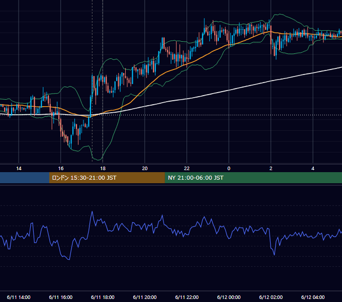The width and height of the screenshot is (342, 302).
Task: Select the NY 21:00-06:00 JST session bar
Action: [x=253, y=178]
